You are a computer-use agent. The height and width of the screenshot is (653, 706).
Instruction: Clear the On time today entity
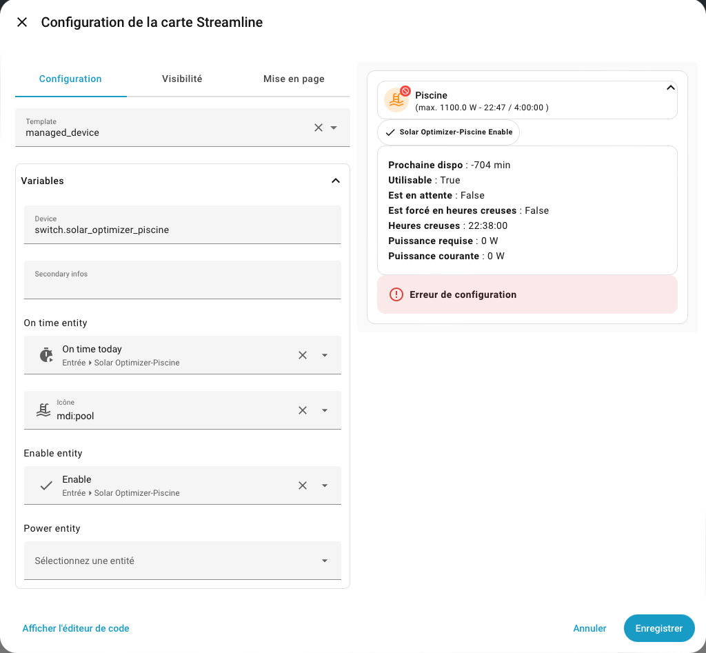[x=303, y=355]
